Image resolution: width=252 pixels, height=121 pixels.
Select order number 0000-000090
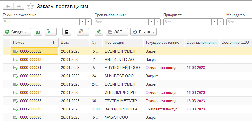coord(31,118)
